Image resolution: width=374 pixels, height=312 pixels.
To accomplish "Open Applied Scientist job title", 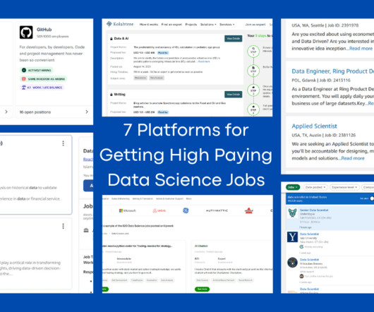I will click(x=314, y=126).
